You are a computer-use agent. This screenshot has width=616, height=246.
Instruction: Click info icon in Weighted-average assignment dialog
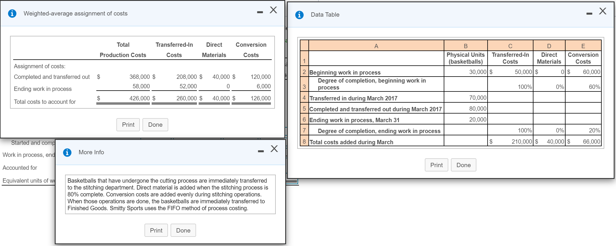click(x=12, y=13)
